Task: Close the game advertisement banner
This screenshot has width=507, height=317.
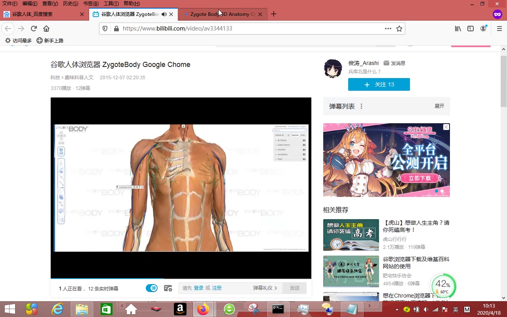Action: 446,127
